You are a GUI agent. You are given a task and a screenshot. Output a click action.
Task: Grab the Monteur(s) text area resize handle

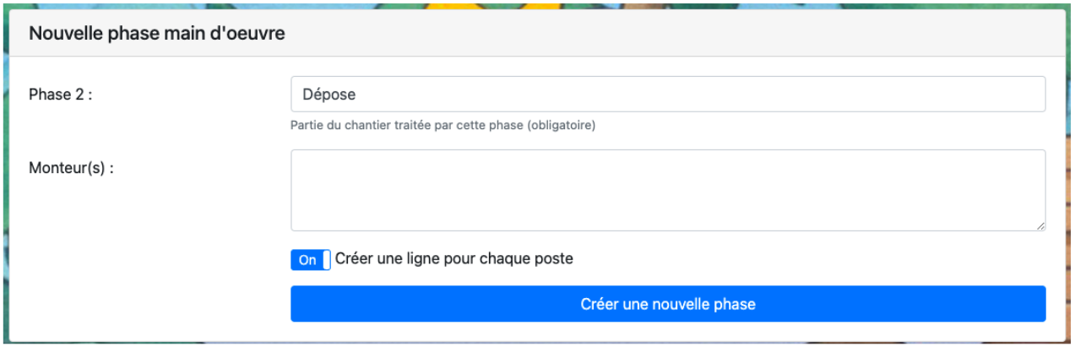coord(1041,226)
